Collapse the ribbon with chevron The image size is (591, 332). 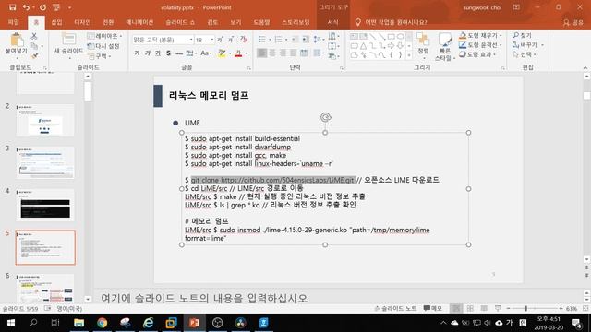pyautogui.click(x=585, y=67)
